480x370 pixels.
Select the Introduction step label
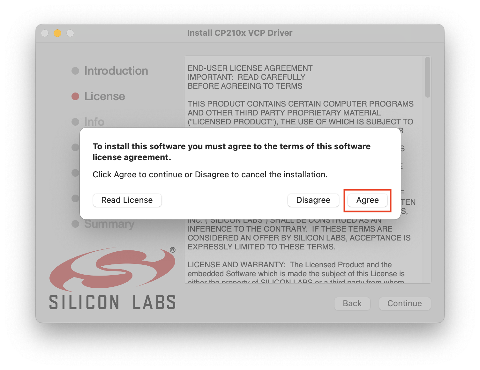coord(116,71)
